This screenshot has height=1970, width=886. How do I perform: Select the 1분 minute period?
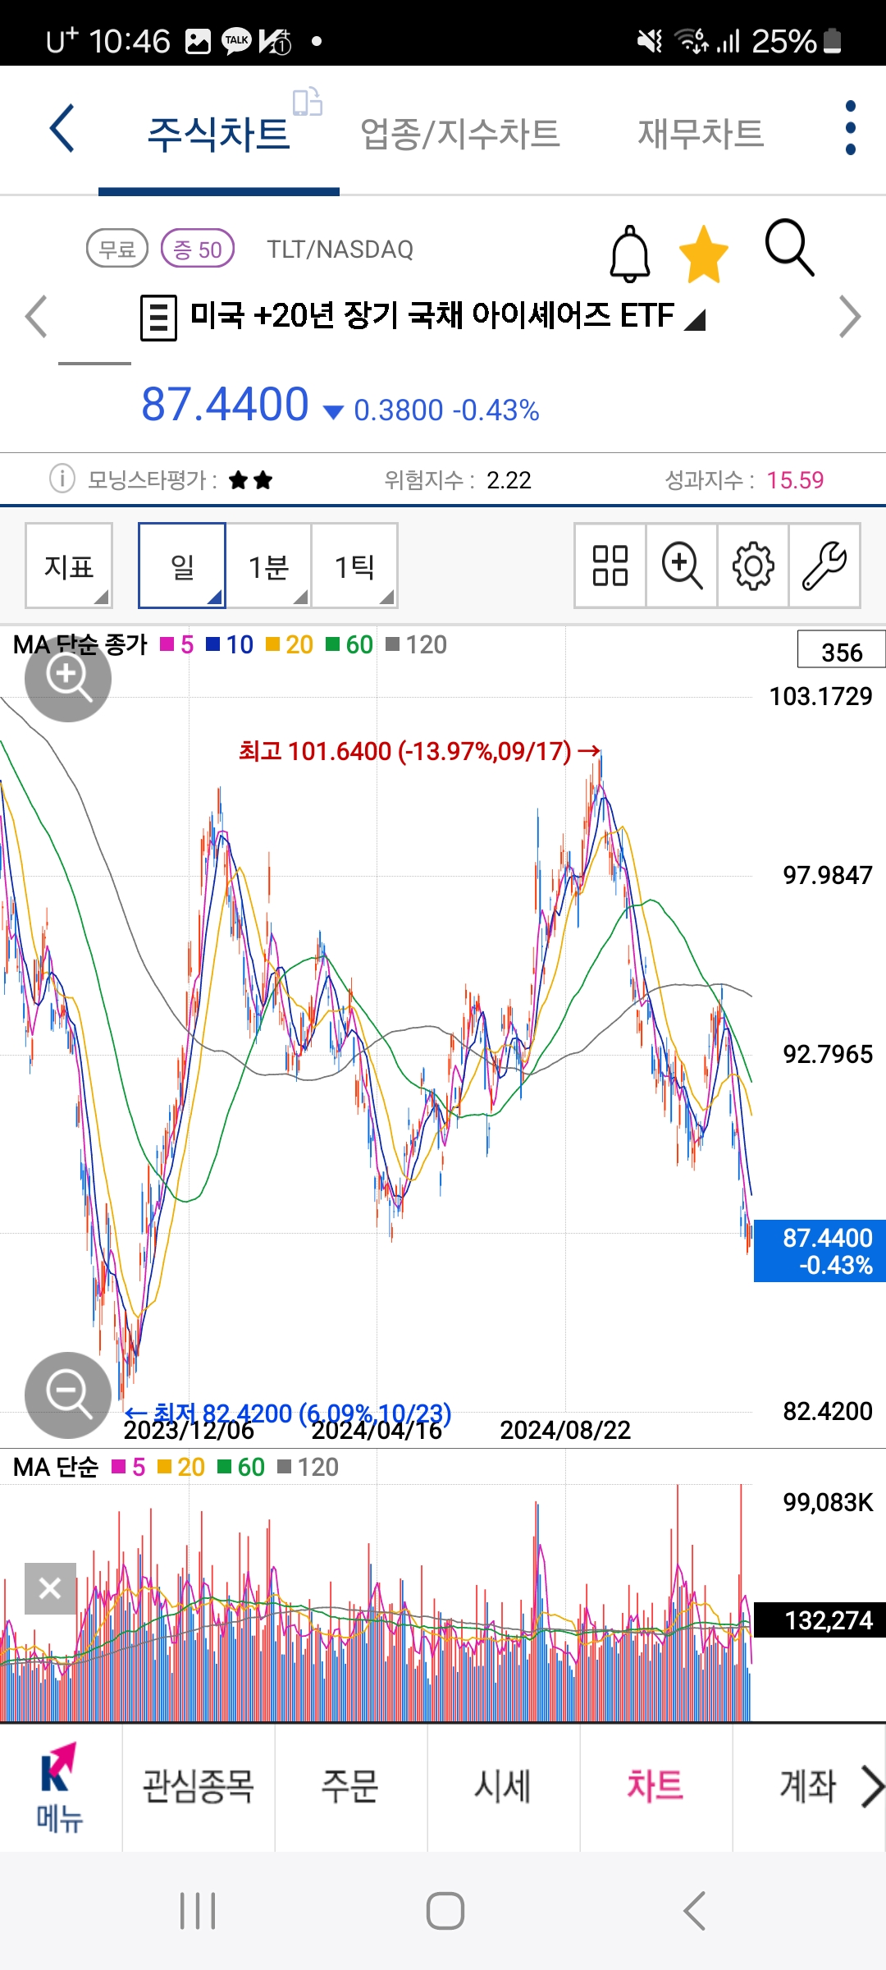269,566
